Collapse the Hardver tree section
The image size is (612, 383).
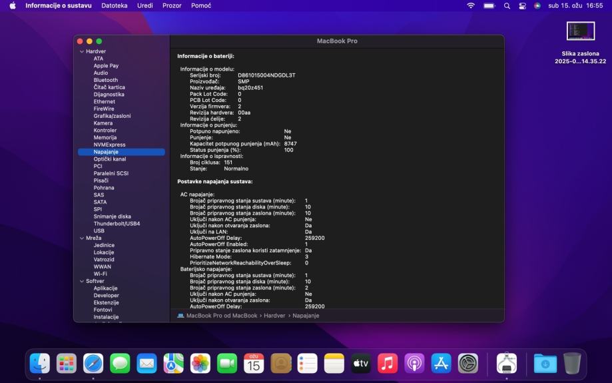click(x=81, y=51)
